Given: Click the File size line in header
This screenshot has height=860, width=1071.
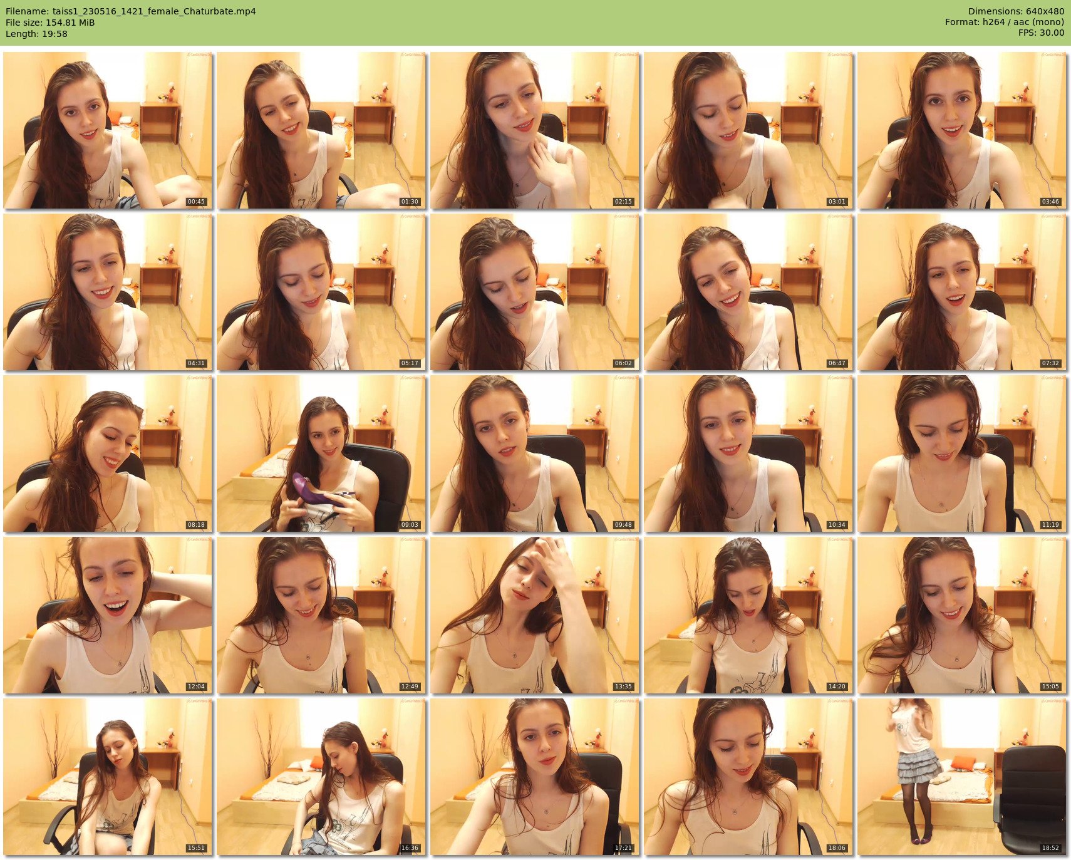Looking at the screenshot, I should [x=50, y=23].
